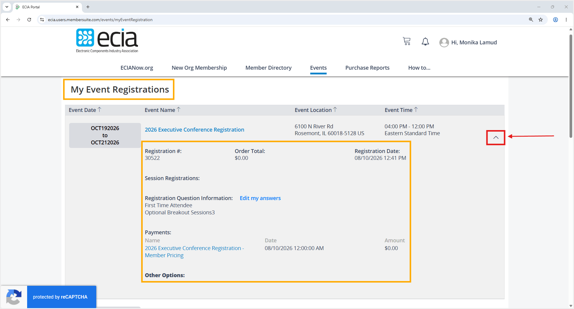Click the Event Name column header

click(x=160, y=110)
